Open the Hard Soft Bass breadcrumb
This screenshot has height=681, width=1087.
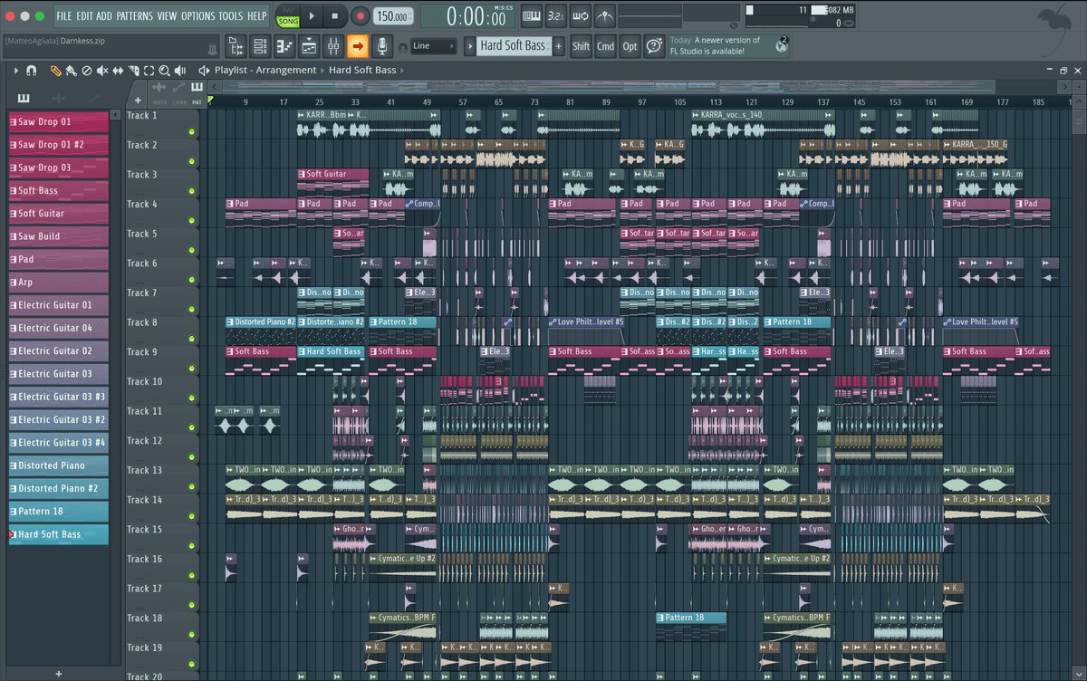362,70
